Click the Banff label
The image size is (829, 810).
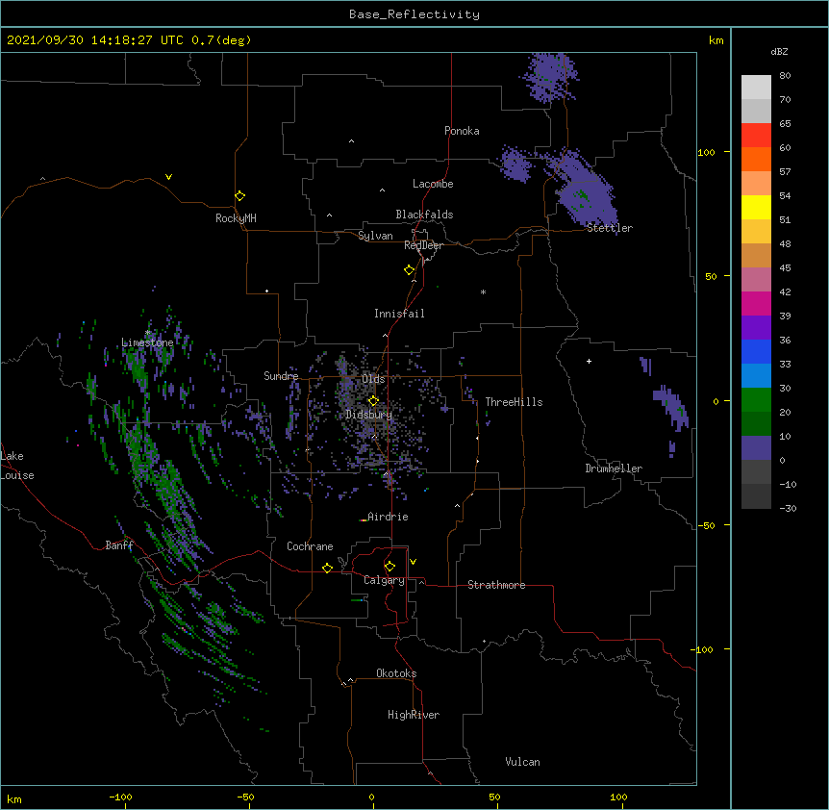tap(119, 545)
